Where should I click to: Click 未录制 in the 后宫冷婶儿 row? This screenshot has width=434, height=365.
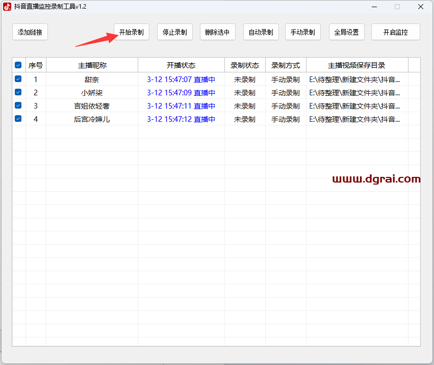coord(245,119)
